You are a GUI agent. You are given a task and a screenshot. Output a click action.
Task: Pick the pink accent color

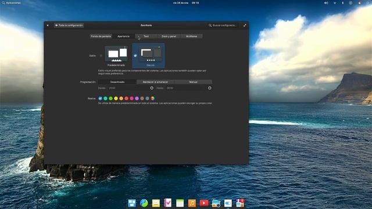[132, 98]
